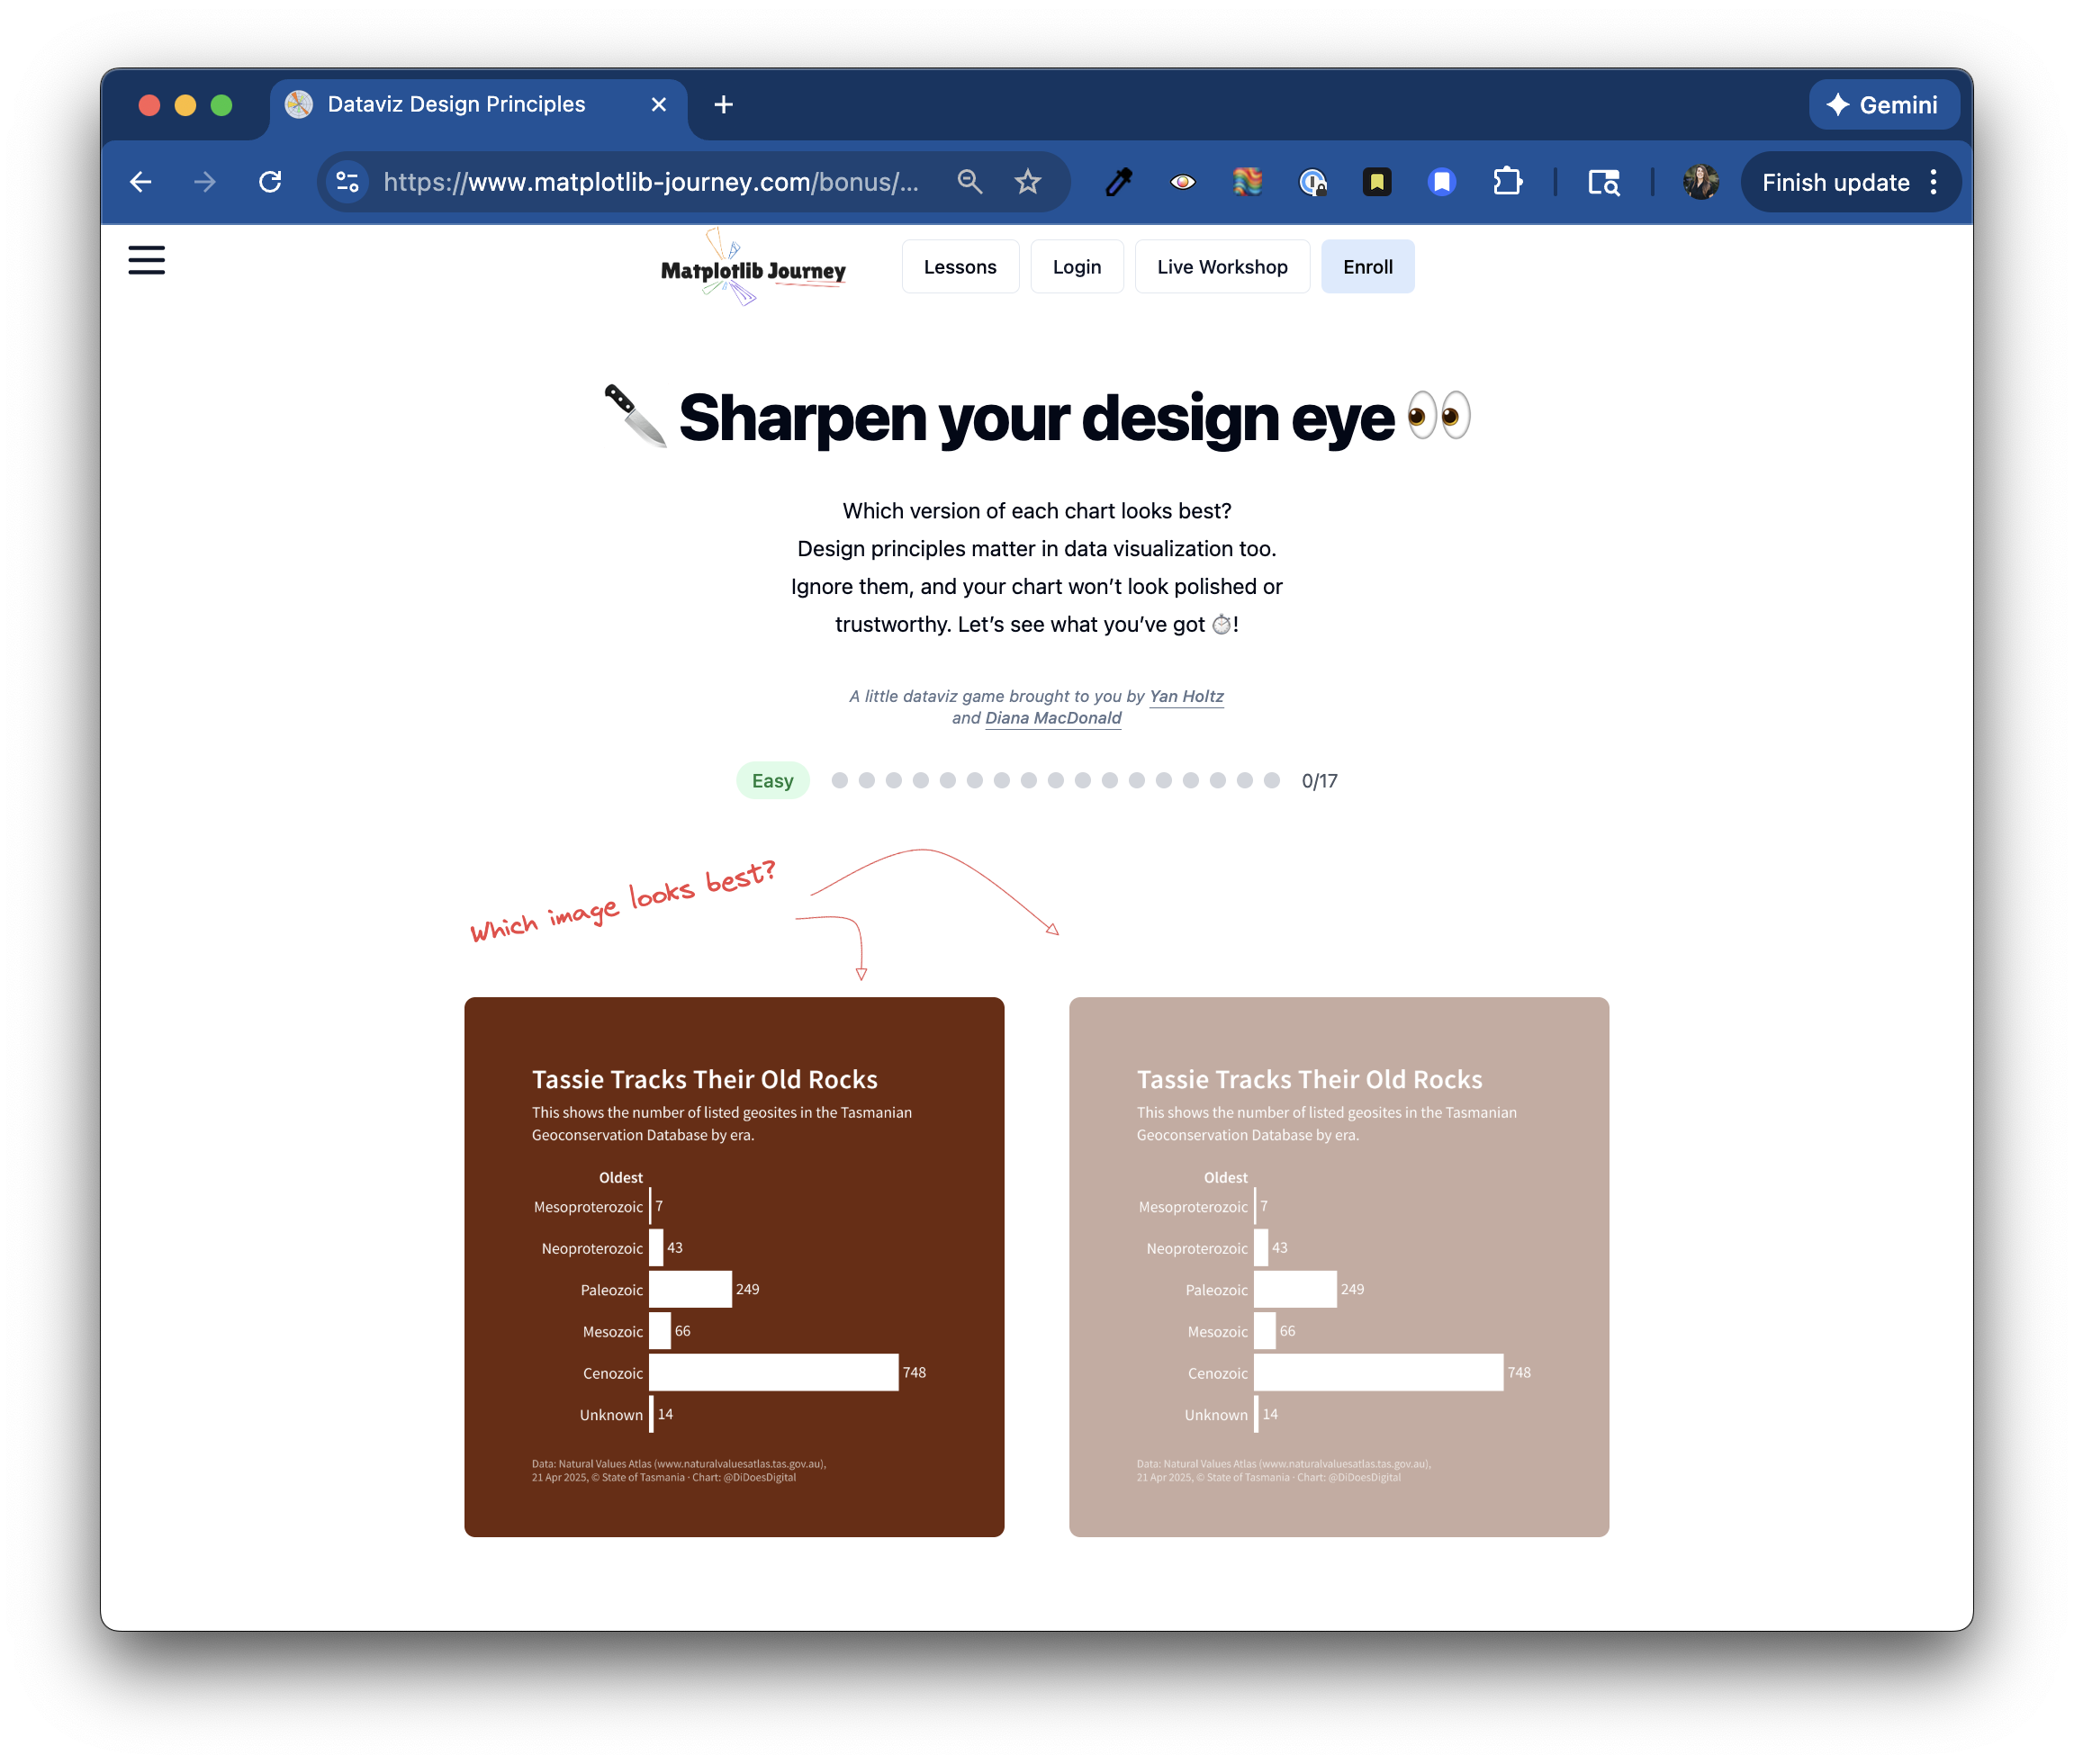Open the Chrome three-dot menu
The height and width of the screenshot is (1764, 2074).
[x=1933, y=182]
